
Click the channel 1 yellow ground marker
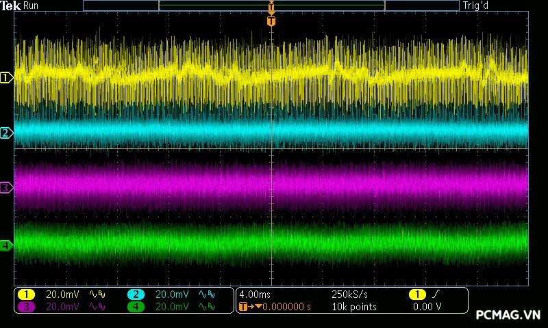coord(6,78)
